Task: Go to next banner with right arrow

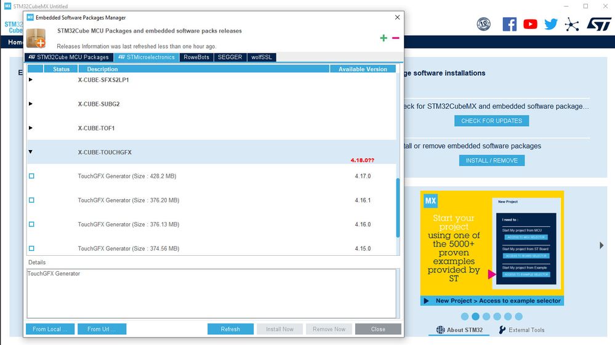Action: tap(601, 245)
